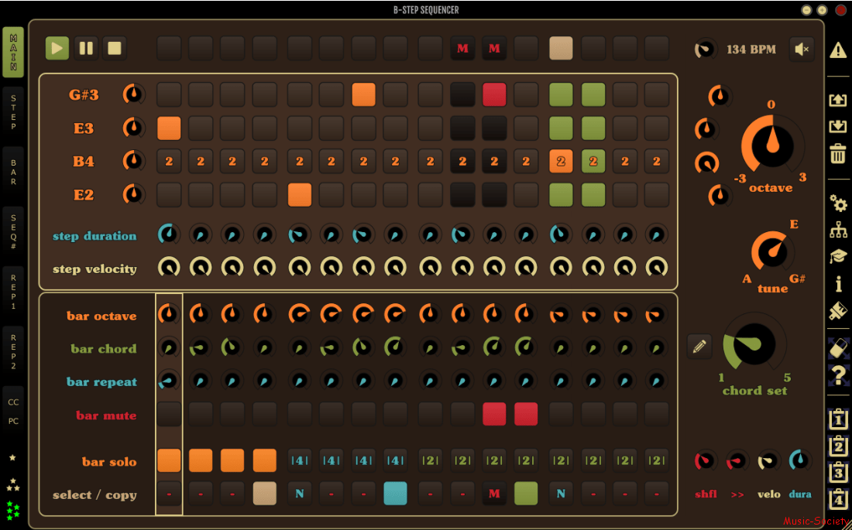The width and height of the screenshot is (852, 530).
Task: Start playback with the green play button
Action: click(57, 48)
